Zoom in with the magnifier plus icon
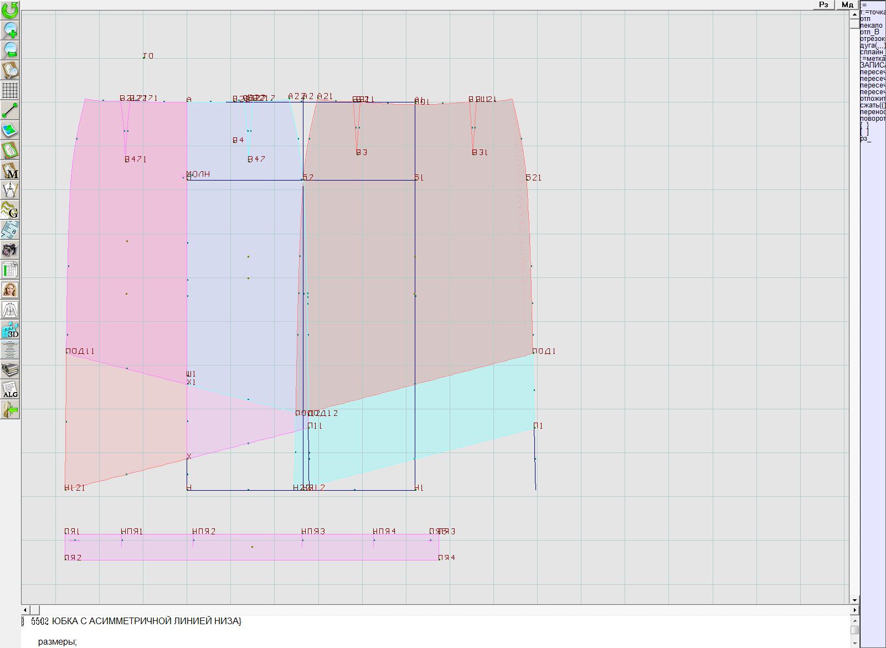886x648 pixels. [x=10, y=30]
